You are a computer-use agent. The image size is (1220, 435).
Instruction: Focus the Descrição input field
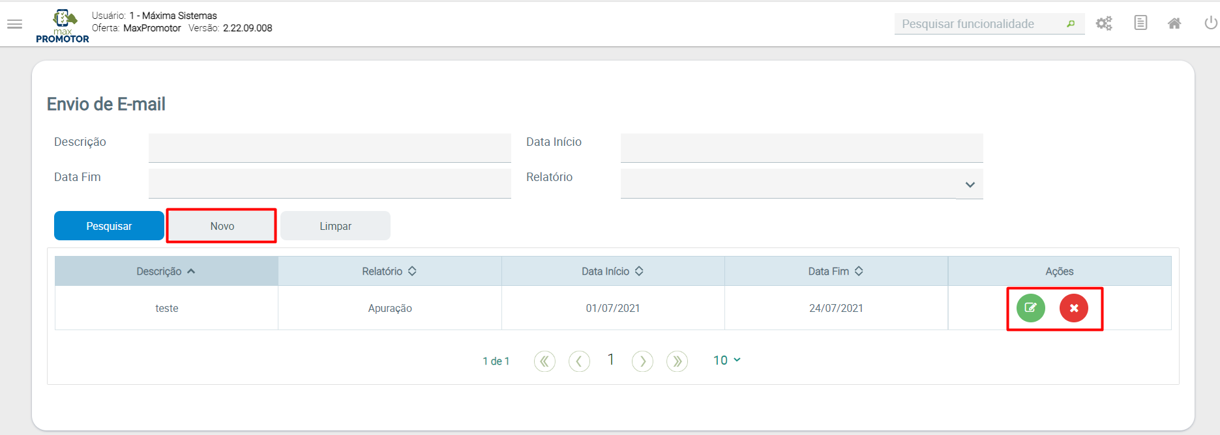329,148
